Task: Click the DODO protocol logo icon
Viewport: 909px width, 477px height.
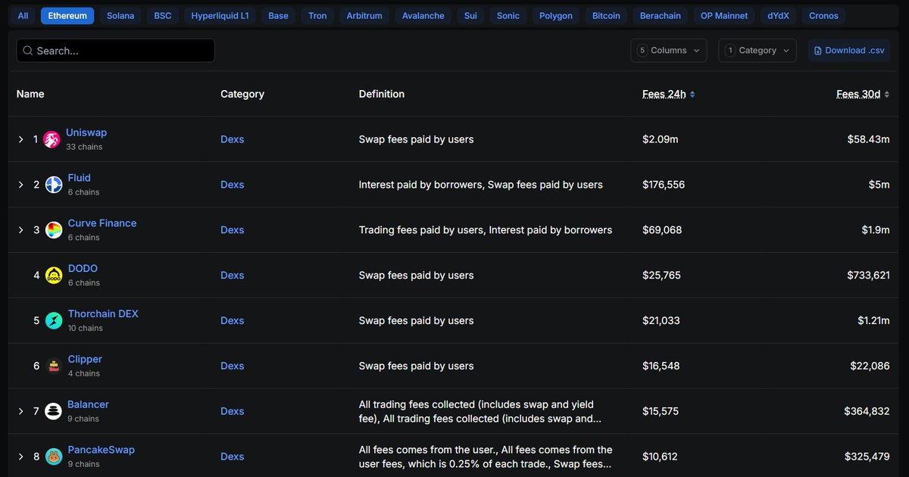Action: click(54, 276)
